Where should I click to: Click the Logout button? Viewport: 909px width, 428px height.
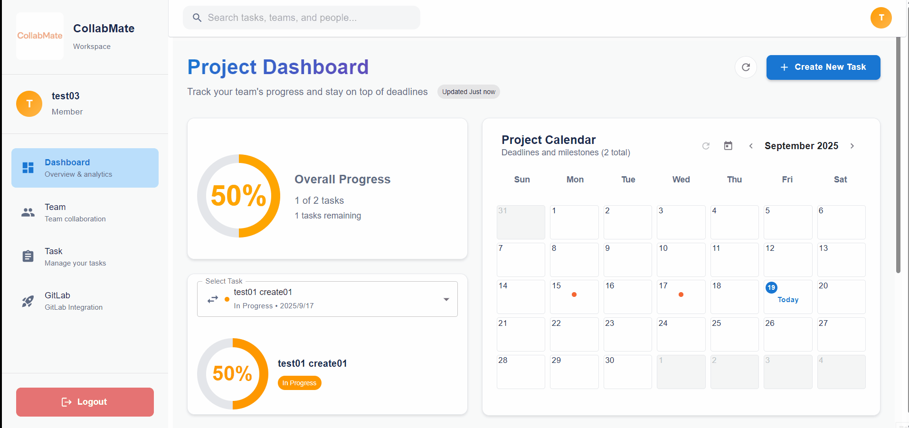[85, 402]
